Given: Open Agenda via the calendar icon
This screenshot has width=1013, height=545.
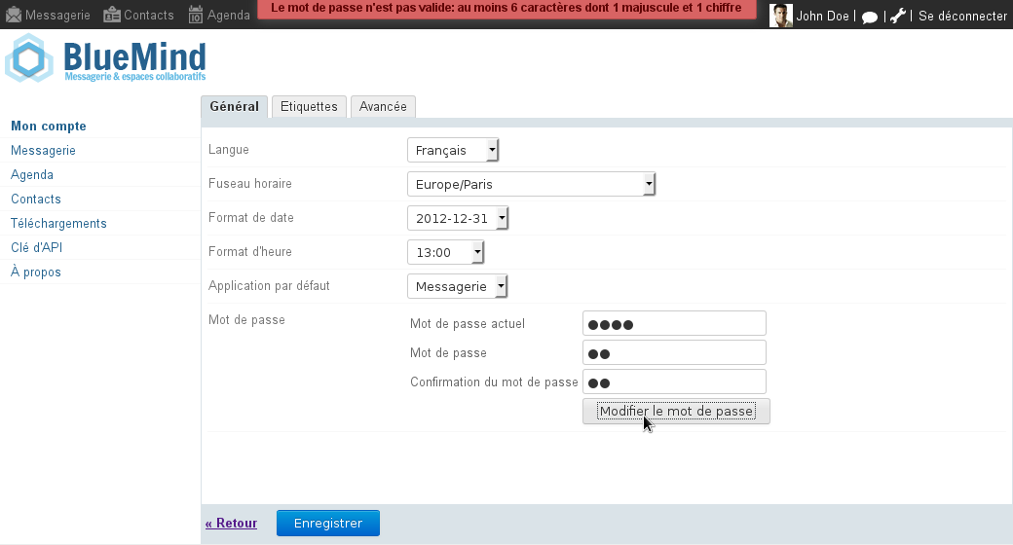Looking at the screenshot, I should (196, 15).
